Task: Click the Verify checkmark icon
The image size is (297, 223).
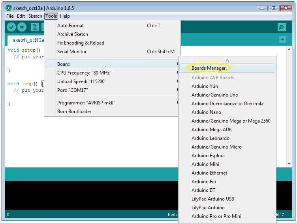Action: click(x=11, y=27)
